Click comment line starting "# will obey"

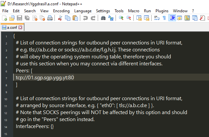[93, 57]
